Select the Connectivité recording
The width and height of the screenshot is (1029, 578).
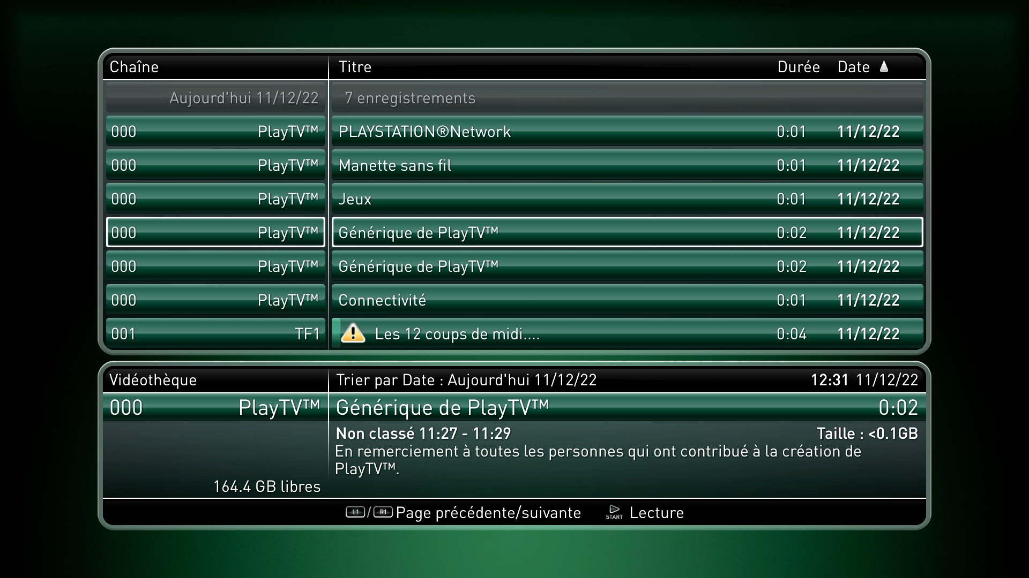tap(627, 300)
